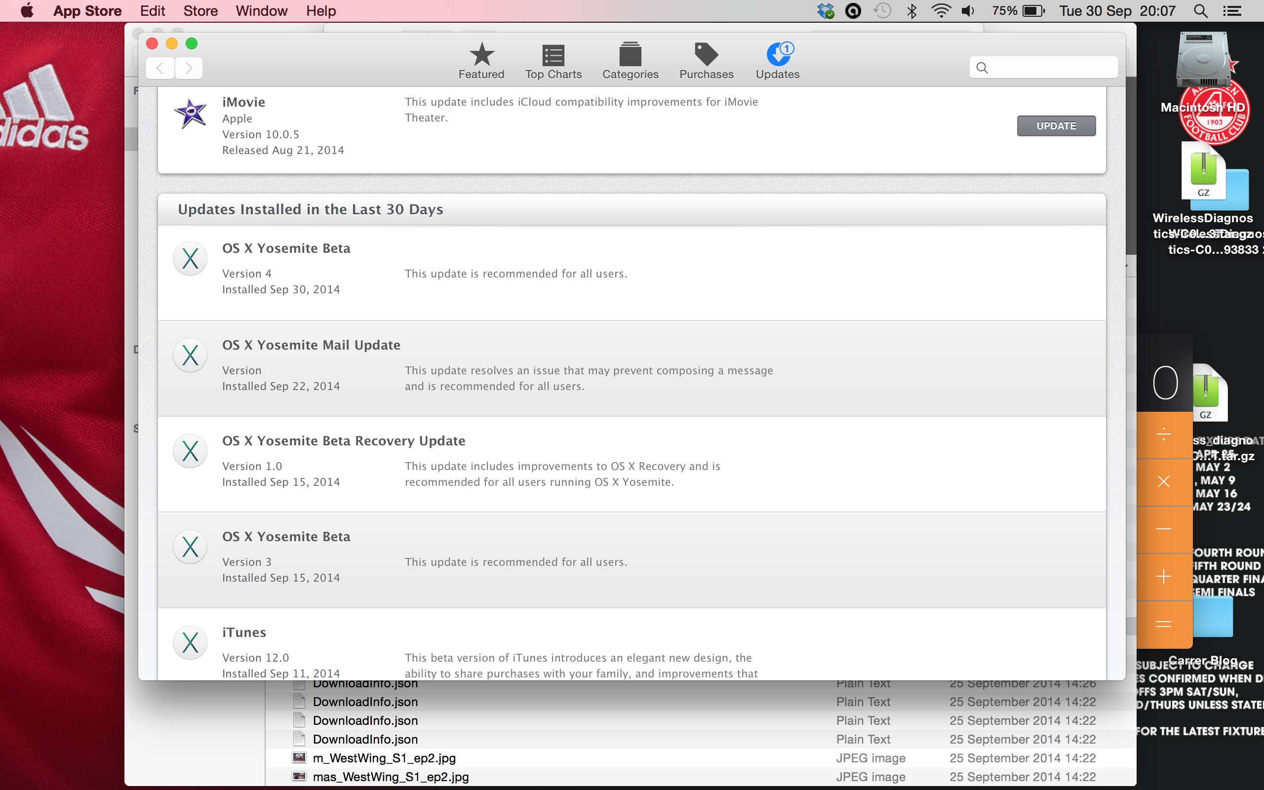Click the OS X Yosemite Beta Version 3 icon
1264x790 pixels.
[190, 547]
